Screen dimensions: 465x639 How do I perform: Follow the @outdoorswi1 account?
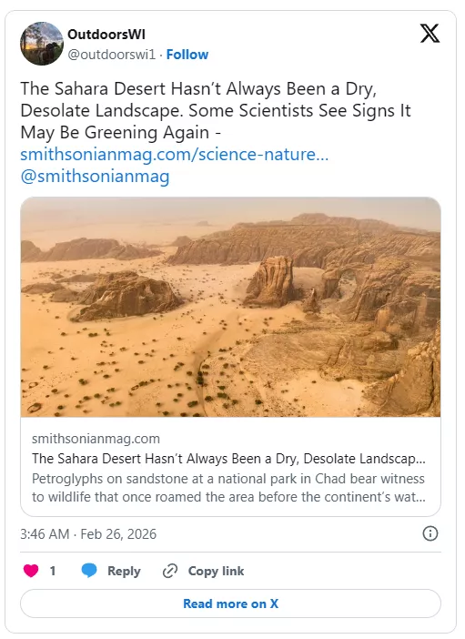(x=187, y=55)
